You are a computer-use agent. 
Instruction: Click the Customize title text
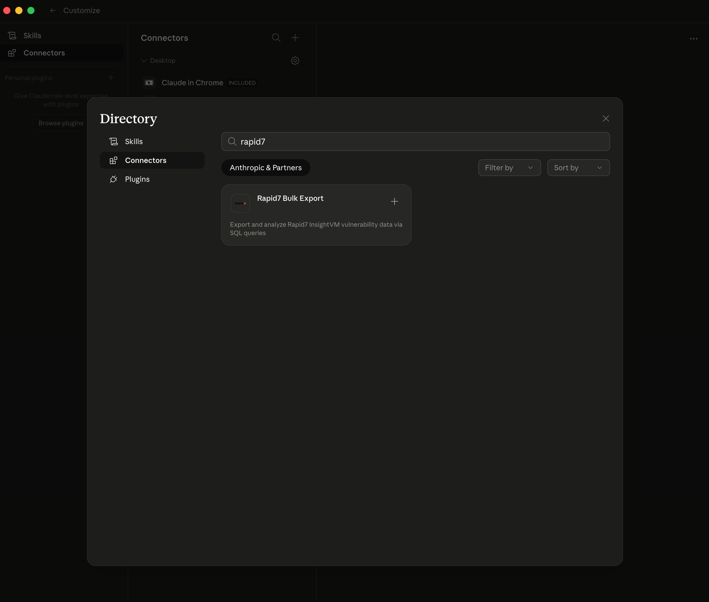[x=82, y=10]
